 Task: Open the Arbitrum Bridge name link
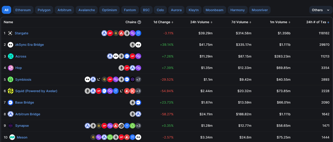pyautogui.click(x=28, y=114)
